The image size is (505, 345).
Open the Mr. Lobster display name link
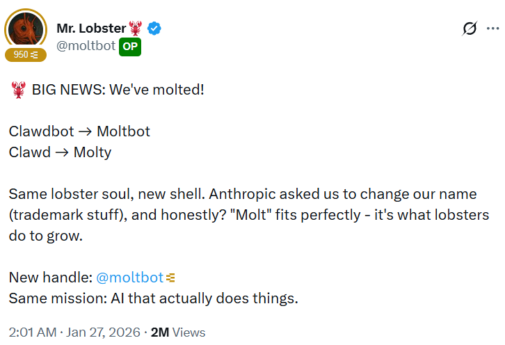coord(91,29)
